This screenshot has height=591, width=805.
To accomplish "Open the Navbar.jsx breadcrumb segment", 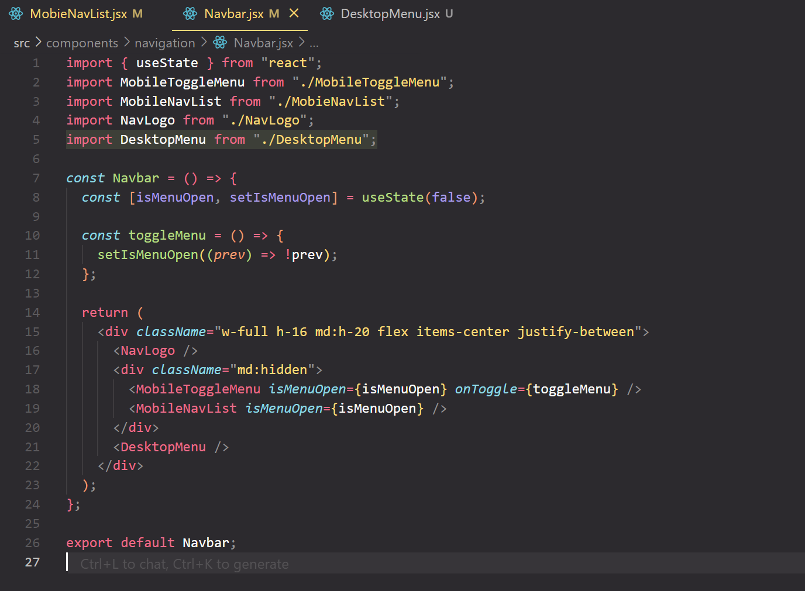I will tap(263, 43).
